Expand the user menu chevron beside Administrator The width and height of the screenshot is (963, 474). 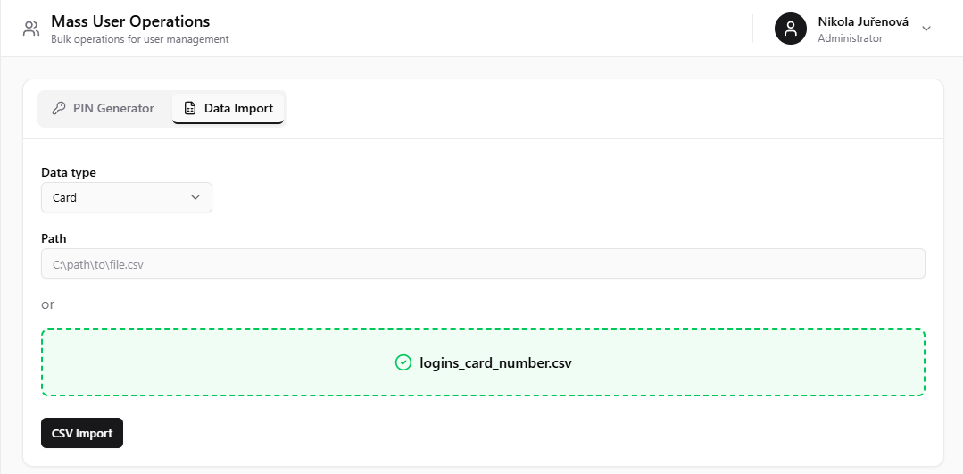pyautogui.click(x=926, y=29)
